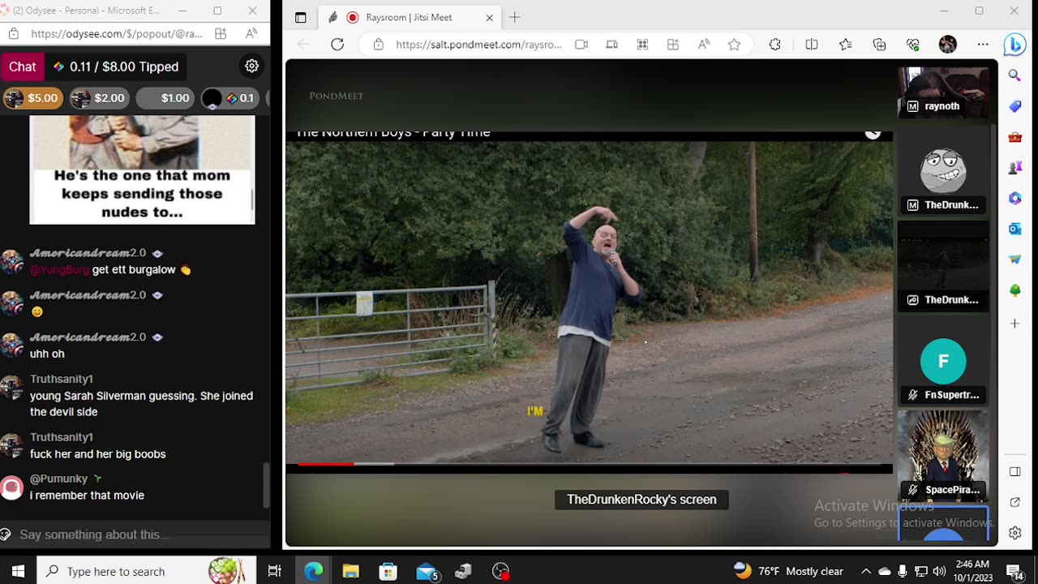Viewport: 1038px width, 584px height.
Task: Toggle Edge sidebar visibility panel icon
Action: pyautogui.click(x=1014, y=472)
